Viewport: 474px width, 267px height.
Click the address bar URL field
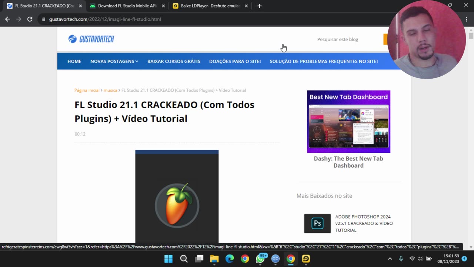click(x=105, y=19)
